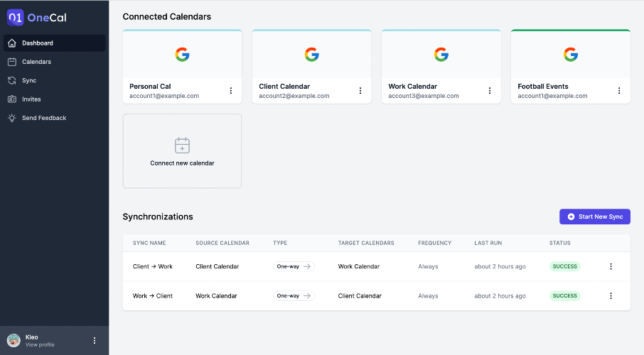The width and height of the screenshot is (644, 355).
Task: Click Google icon on Personal Cal card
Action: (x=183, y=55)
